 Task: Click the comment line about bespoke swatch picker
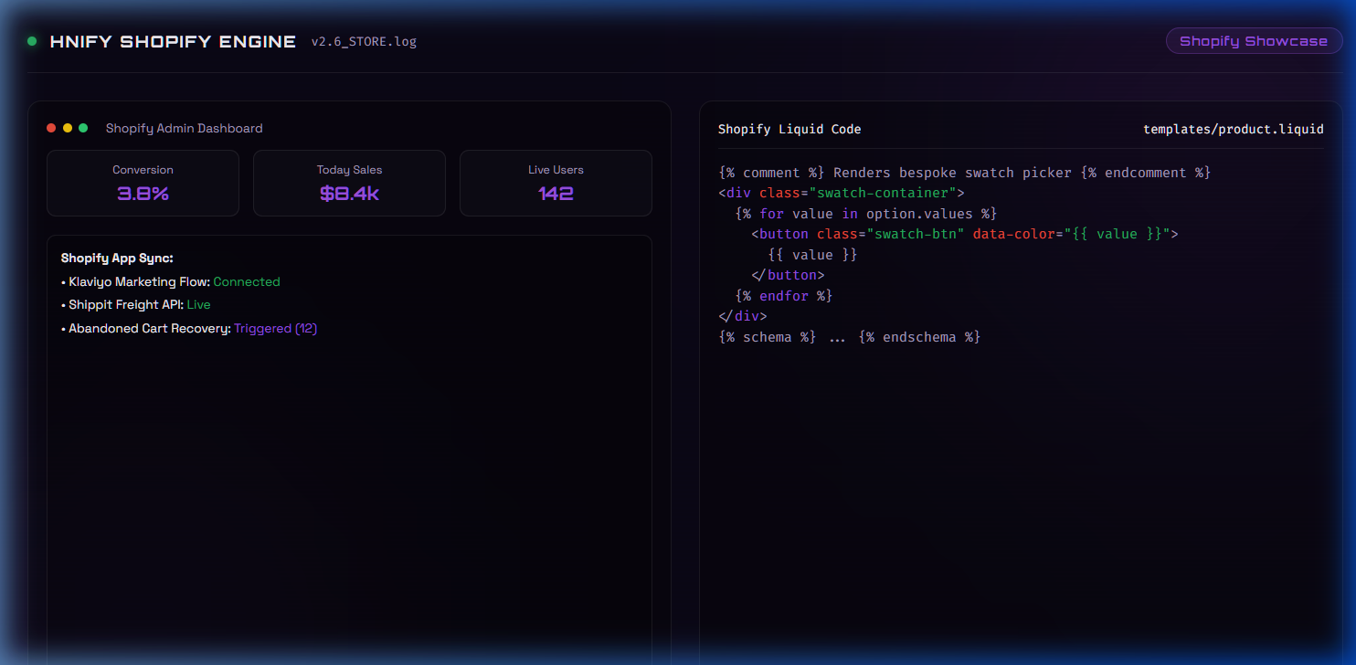(965, 173)
